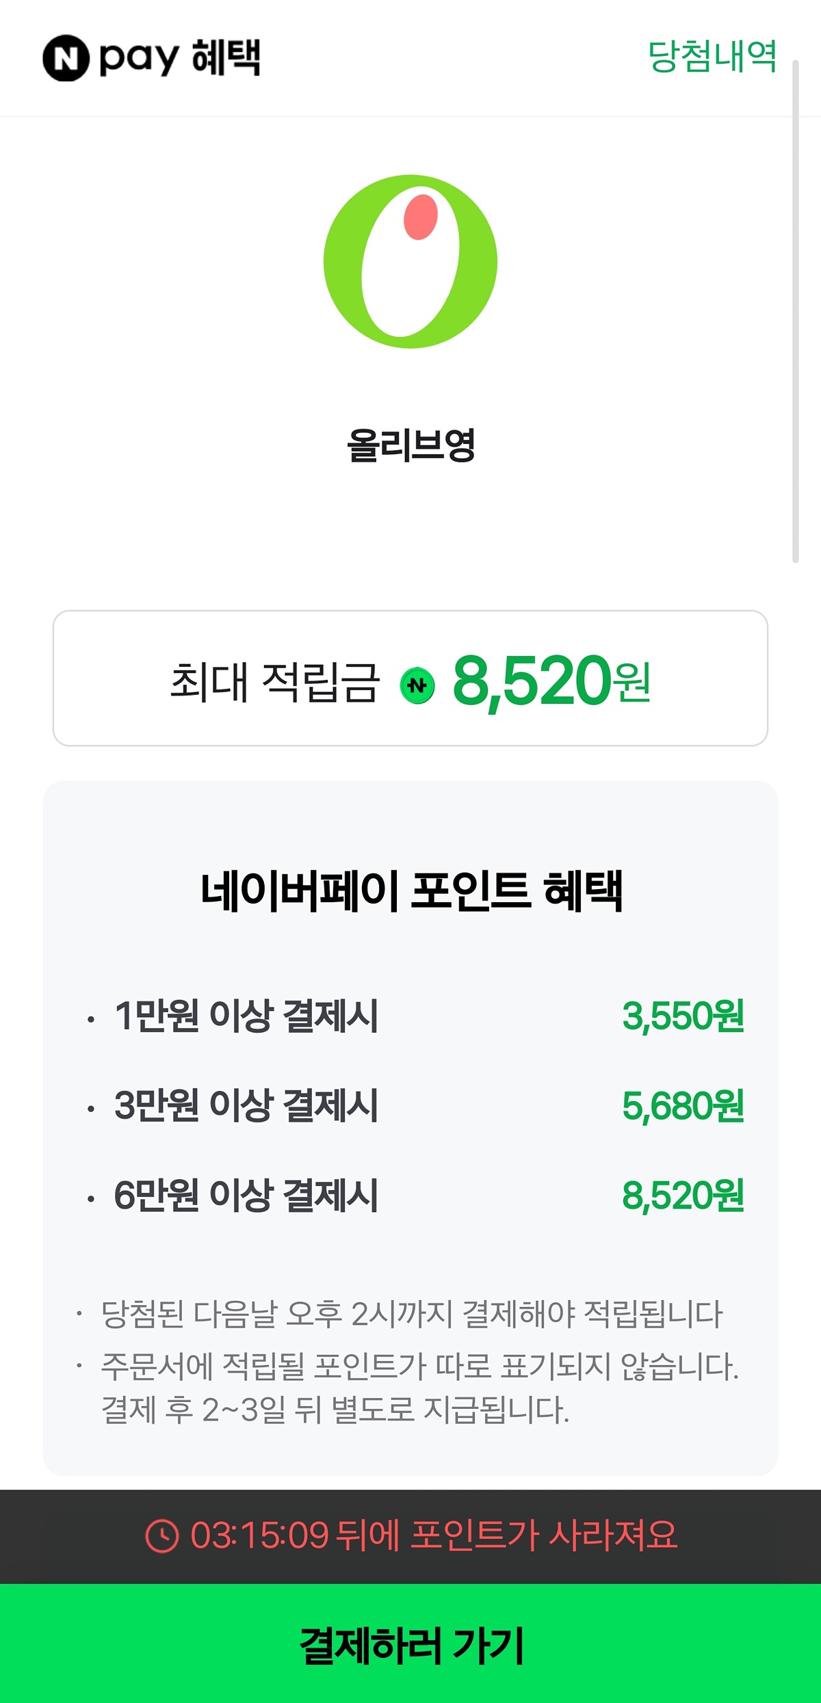Select the 3만원 이상 결제시 row
This screenshot has height=1703, width=821.
(246, 1105)
